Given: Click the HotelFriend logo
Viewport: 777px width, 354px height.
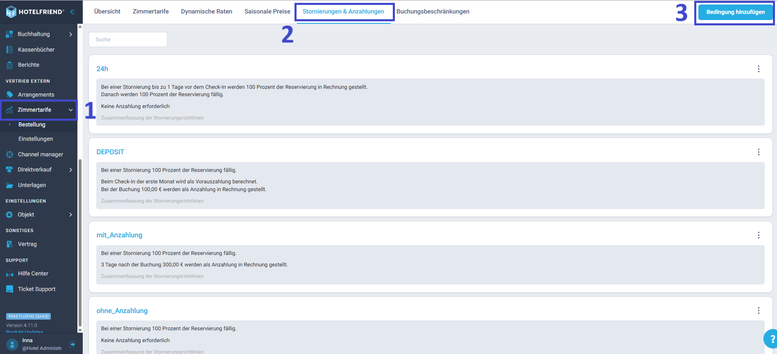Looking at the screenshot, I should click(35, 12).
